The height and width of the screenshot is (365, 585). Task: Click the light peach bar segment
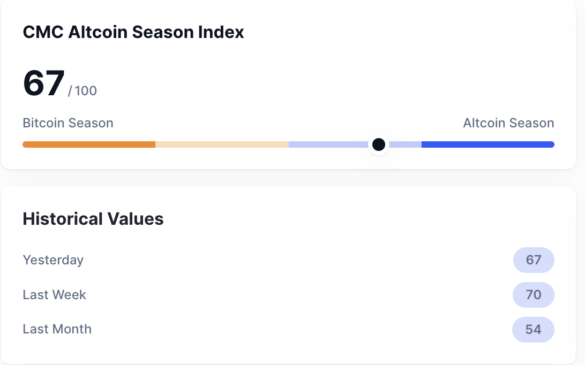(222, 145)
